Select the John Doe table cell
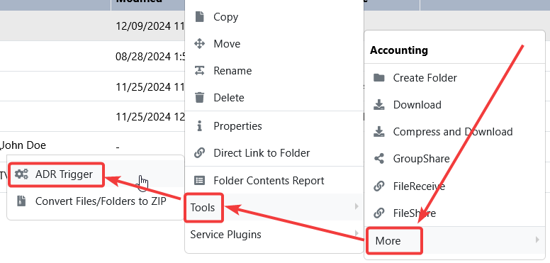550x263 pixels. point(23,145)
